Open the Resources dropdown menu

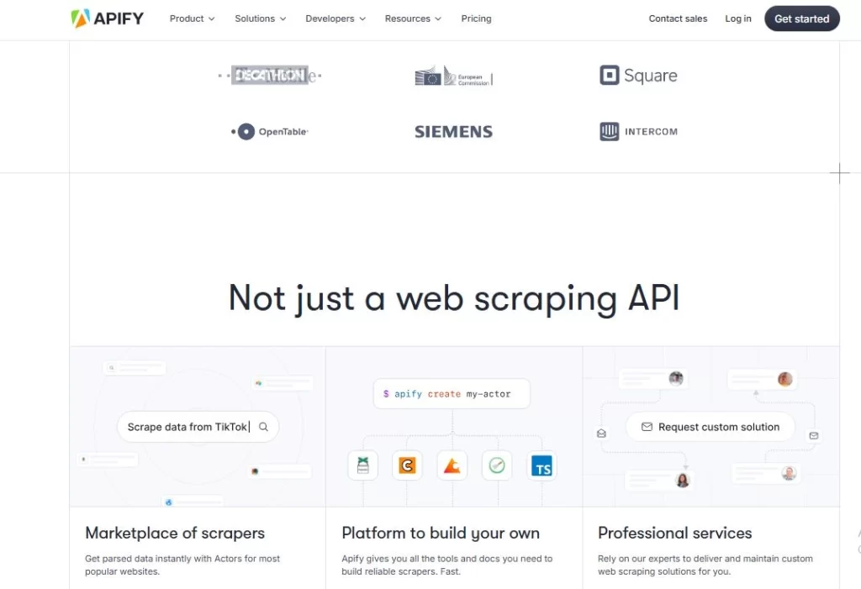click(x=413, y=18)
